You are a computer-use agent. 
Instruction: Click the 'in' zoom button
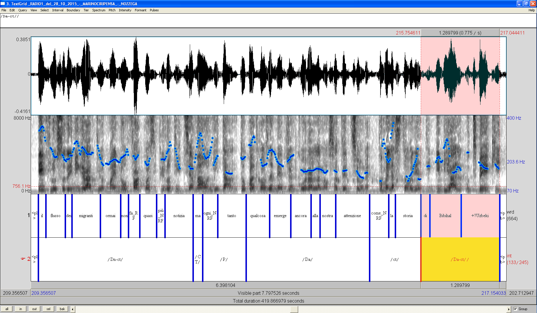21,309
